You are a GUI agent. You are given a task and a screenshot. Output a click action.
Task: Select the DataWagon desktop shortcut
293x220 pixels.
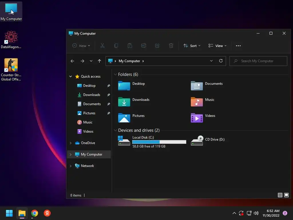[11, 40]
